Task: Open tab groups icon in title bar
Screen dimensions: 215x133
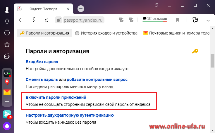Action: pyautogui.click(x=156, y=5)
